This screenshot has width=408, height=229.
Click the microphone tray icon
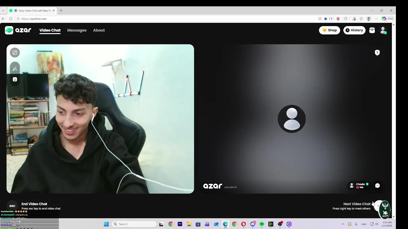[x=356, y=224]
